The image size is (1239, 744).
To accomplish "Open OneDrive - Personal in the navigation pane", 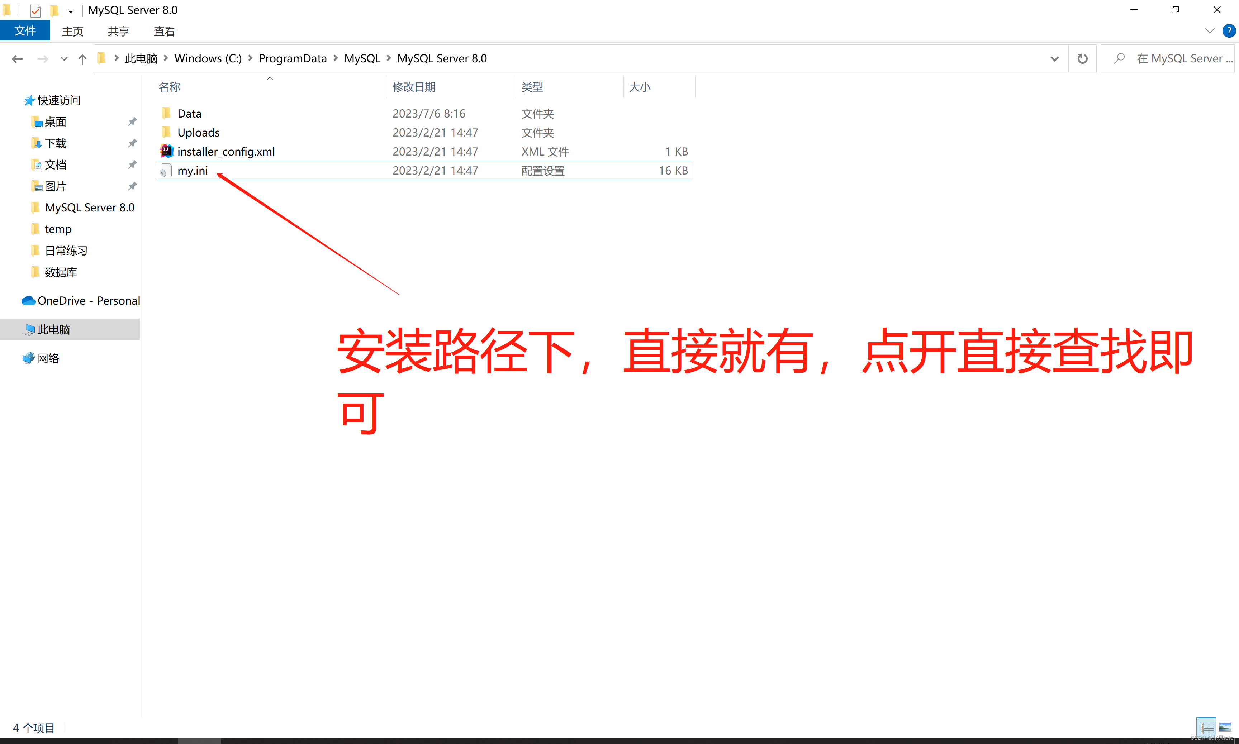I will [x=88, y=301].
